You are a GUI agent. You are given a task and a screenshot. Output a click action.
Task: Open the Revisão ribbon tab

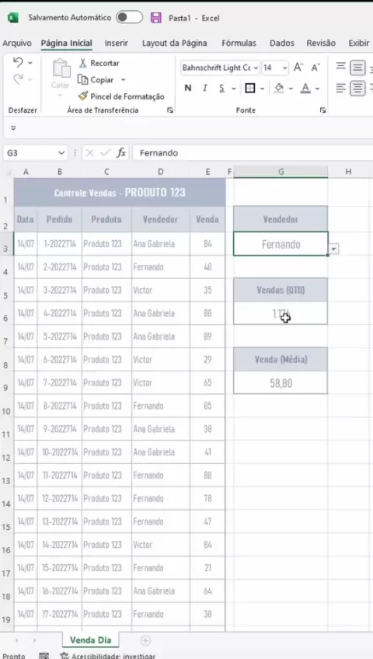pos(321,43)
